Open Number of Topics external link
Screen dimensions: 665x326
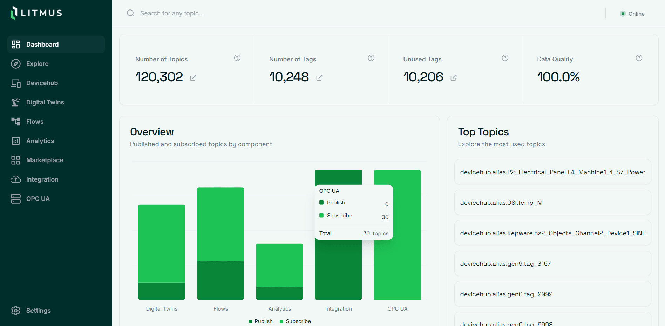(x=193, y=78)
